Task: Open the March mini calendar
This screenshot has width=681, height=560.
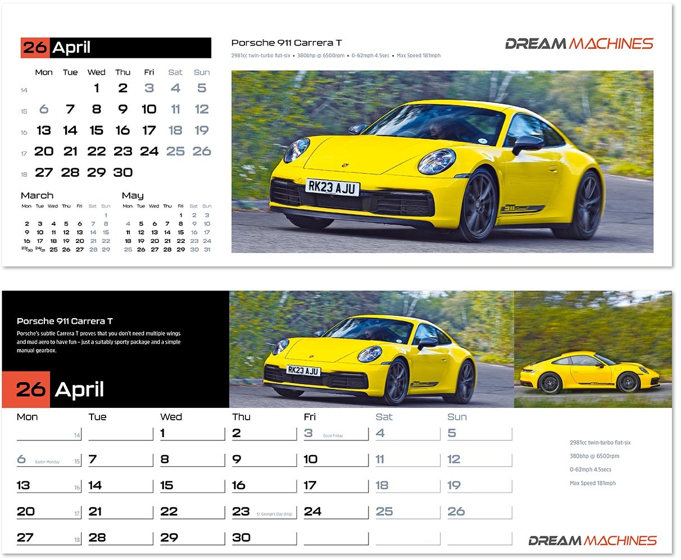Action: [x=65, y=222]
